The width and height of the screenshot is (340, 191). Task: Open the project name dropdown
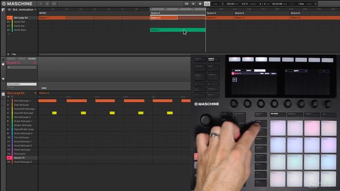(22, 10)
